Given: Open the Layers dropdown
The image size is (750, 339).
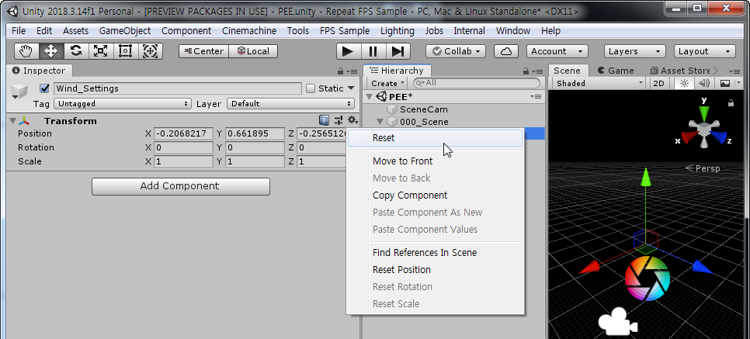Looking at the screenshot, I should click(635, 51).
